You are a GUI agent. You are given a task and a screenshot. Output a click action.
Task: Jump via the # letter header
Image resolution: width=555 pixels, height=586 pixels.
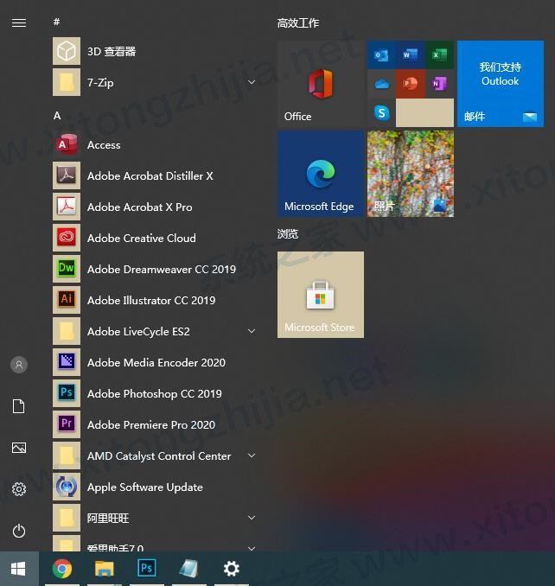(57, 22)
